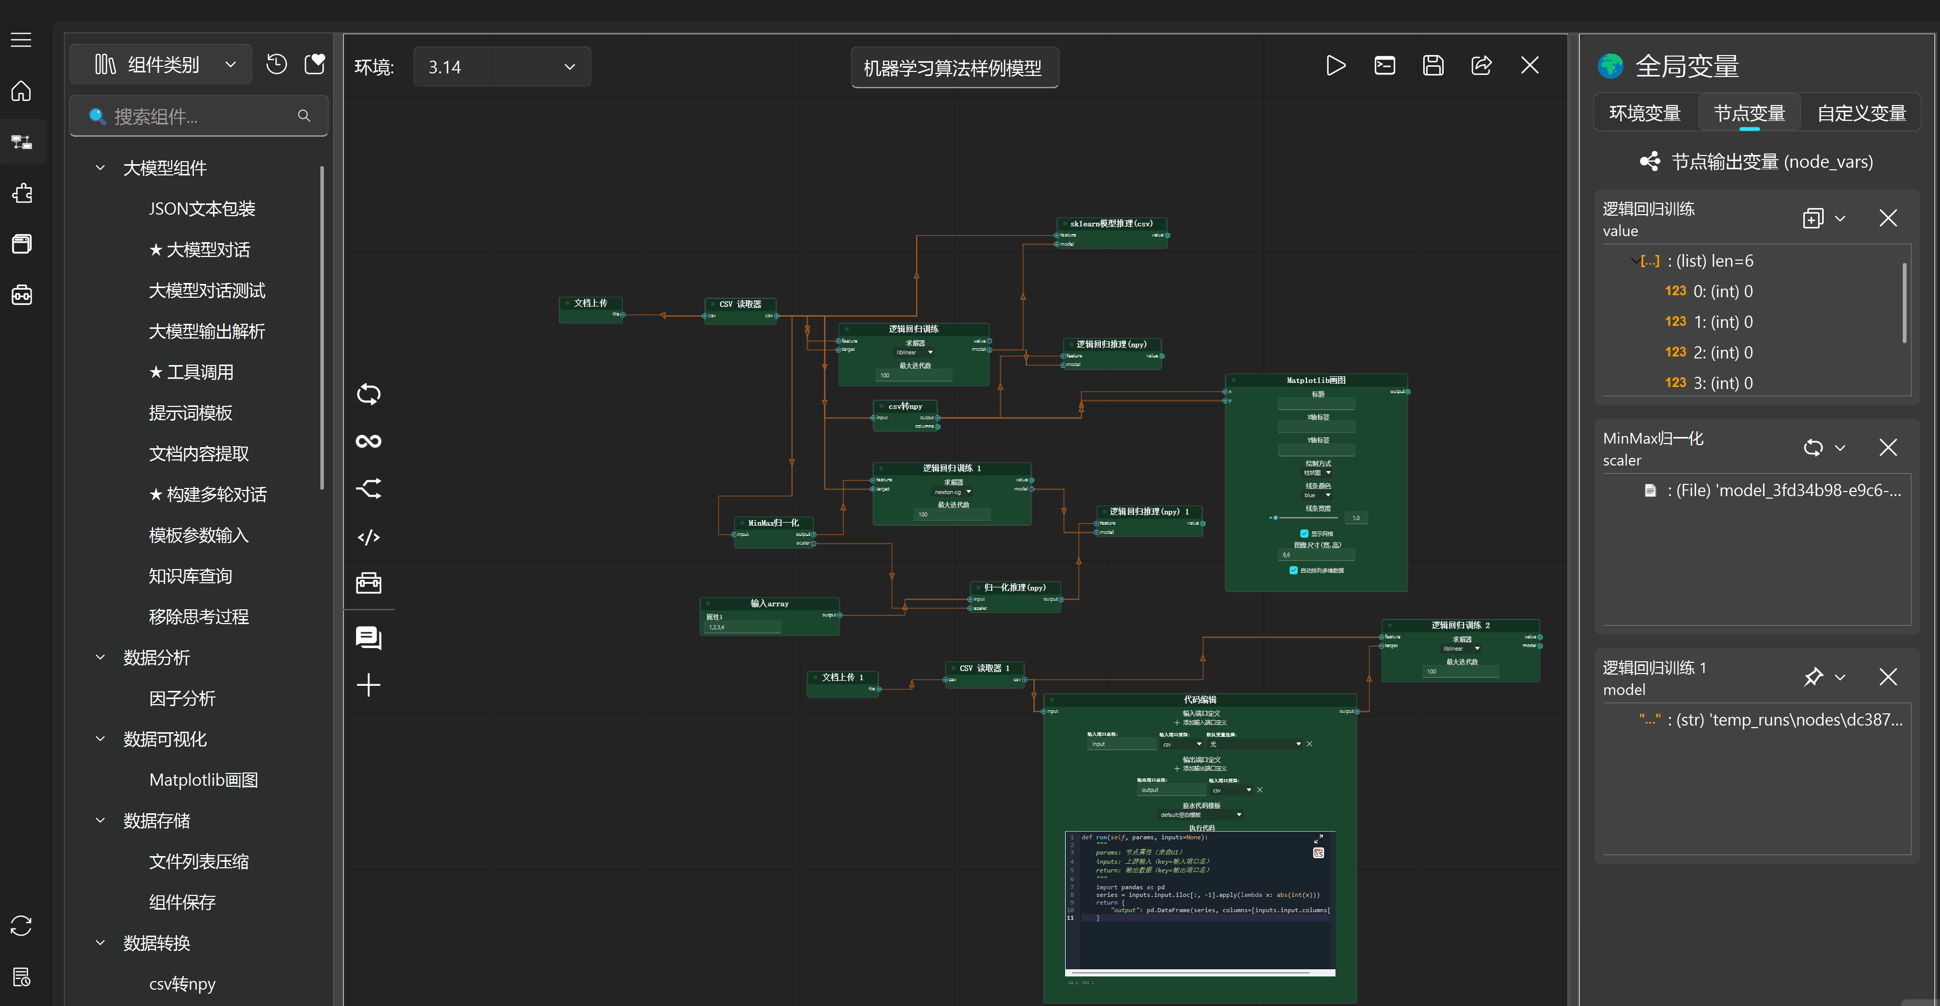Click the refresh icon on MinMax归一化 card
Image resolution: width=1940 pixels, height=1006 pixels.
point(1813,448)
